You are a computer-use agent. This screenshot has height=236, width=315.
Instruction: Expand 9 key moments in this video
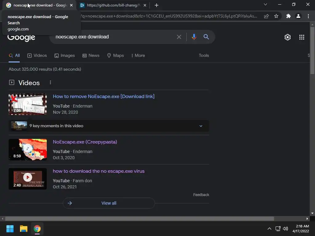pyautogui.click(x=109, y=126)
